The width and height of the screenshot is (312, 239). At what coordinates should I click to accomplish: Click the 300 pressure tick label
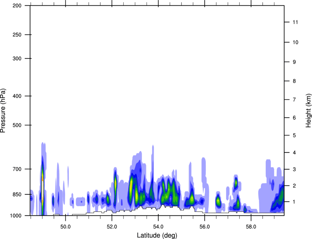17,58
